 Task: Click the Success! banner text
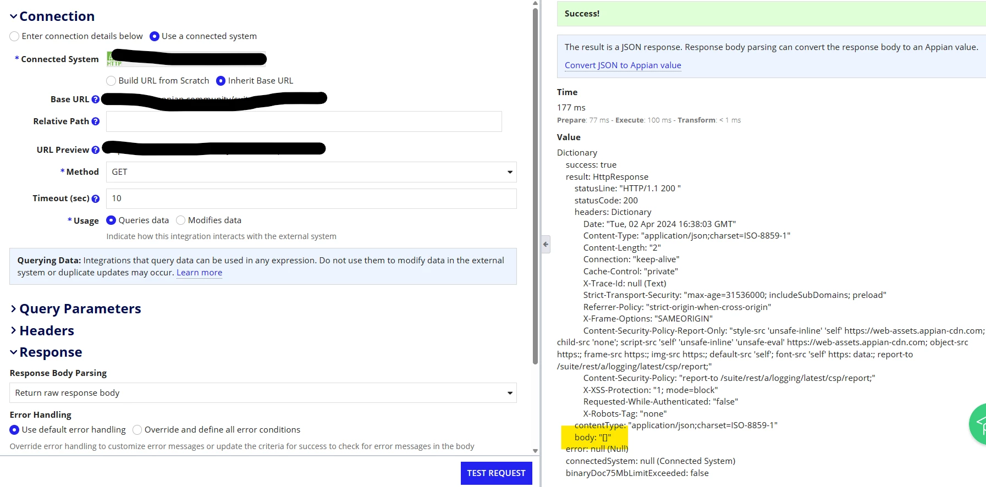(582, 14)
